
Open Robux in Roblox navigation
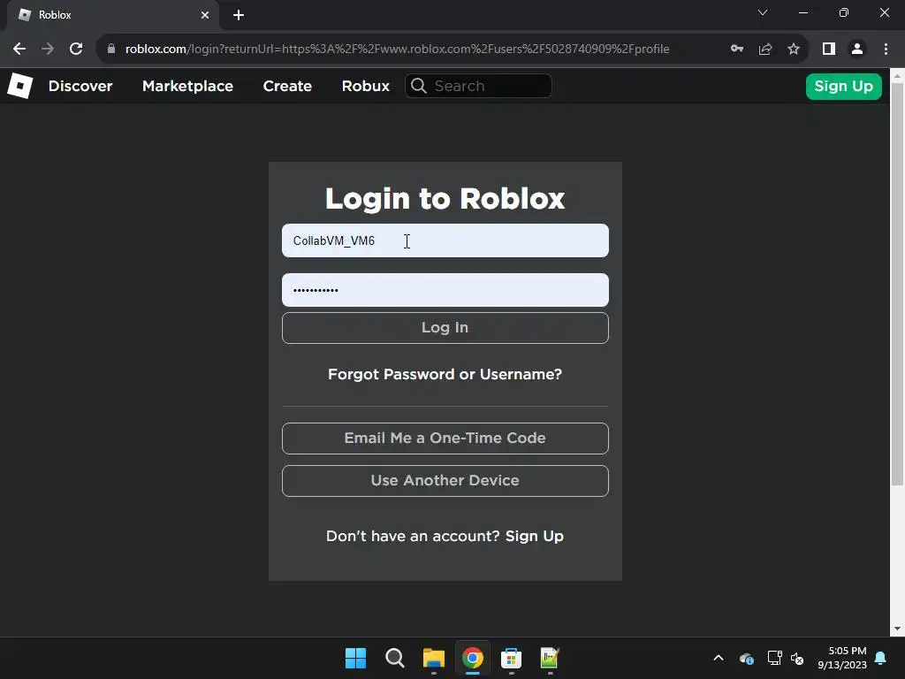pyautogui.click(x=365, y=86)
